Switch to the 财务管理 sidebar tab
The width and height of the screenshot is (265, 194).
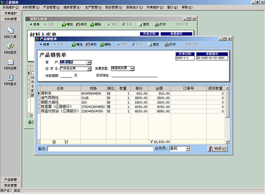point(11,185)
